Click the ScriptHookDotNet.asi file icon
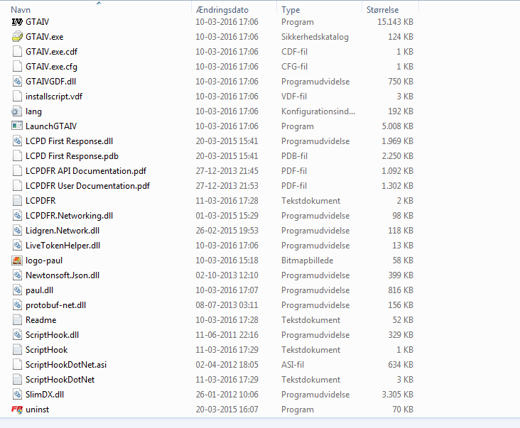520x428 pixels. (17, 365)
